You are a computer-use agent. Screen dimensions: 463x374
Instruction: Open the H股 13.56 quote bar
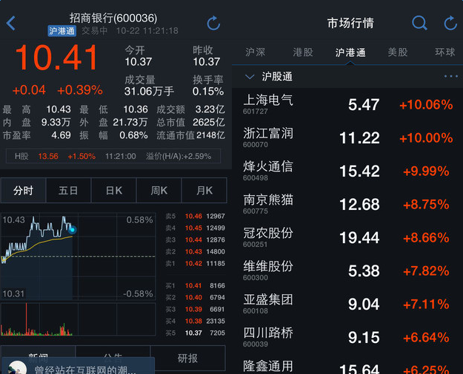pyautogui.click(x=113, y=156)
